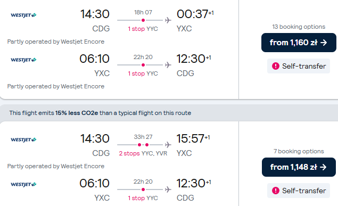338x206 pixels.
Task: Click the arrow on the from 1,160 zł button
Action: tap(324, 43)
